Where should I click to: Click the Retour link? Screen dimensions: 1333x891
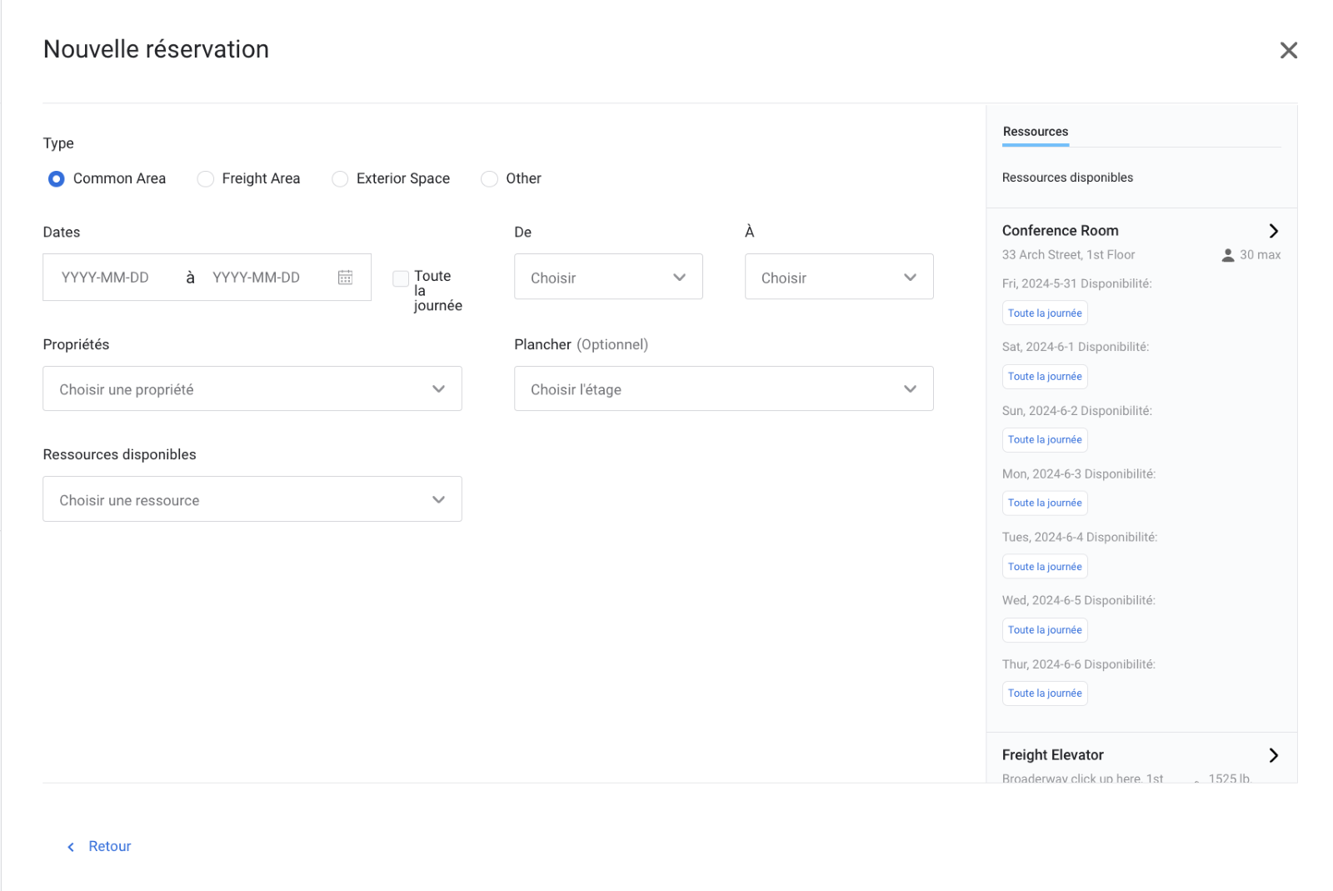[x=109, y=846]
